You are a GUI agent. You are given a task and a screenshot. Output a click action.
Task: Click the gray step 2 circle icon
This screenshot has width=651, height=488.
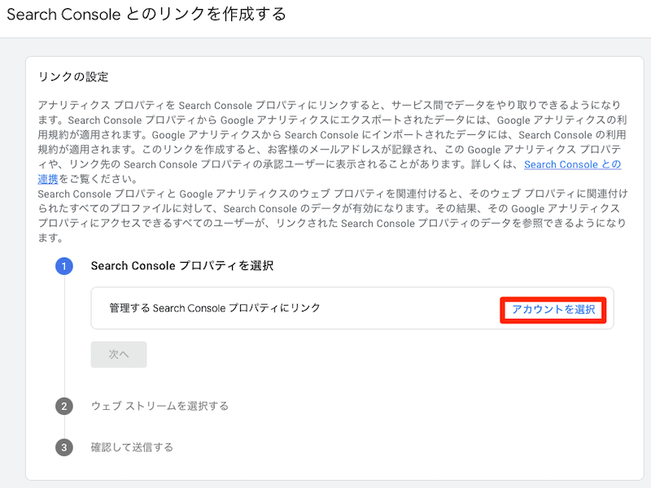pyautogui.click(x=64, y=406)
